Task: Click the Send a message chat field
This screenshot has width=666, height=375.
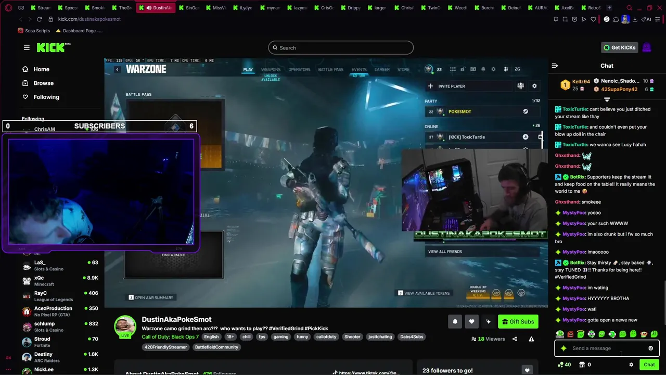Action: pyautogui.click(x=607, y=348)
